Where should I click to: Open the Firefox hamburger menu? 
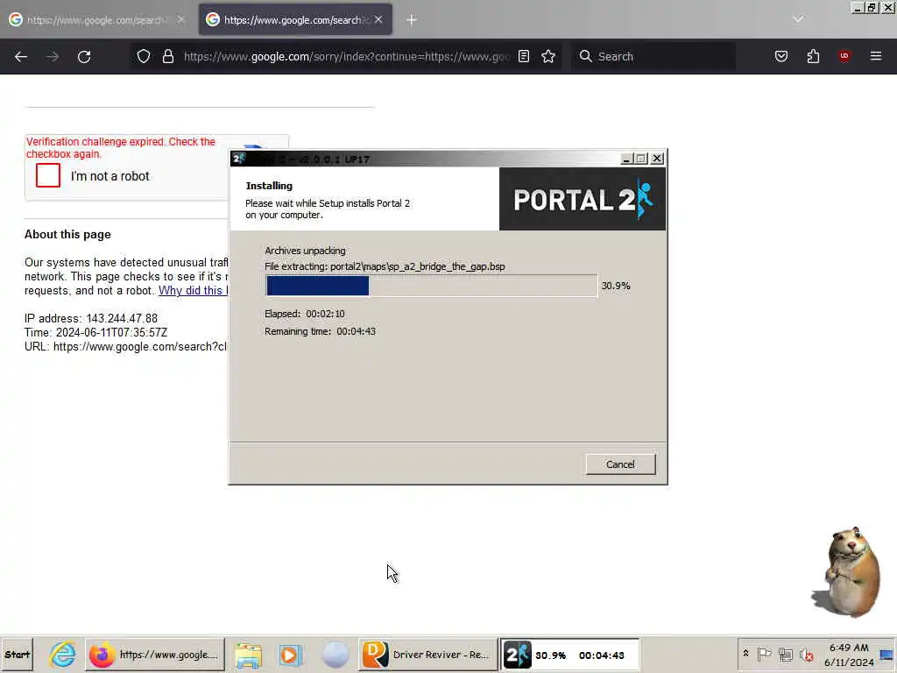tap(876, 56)
